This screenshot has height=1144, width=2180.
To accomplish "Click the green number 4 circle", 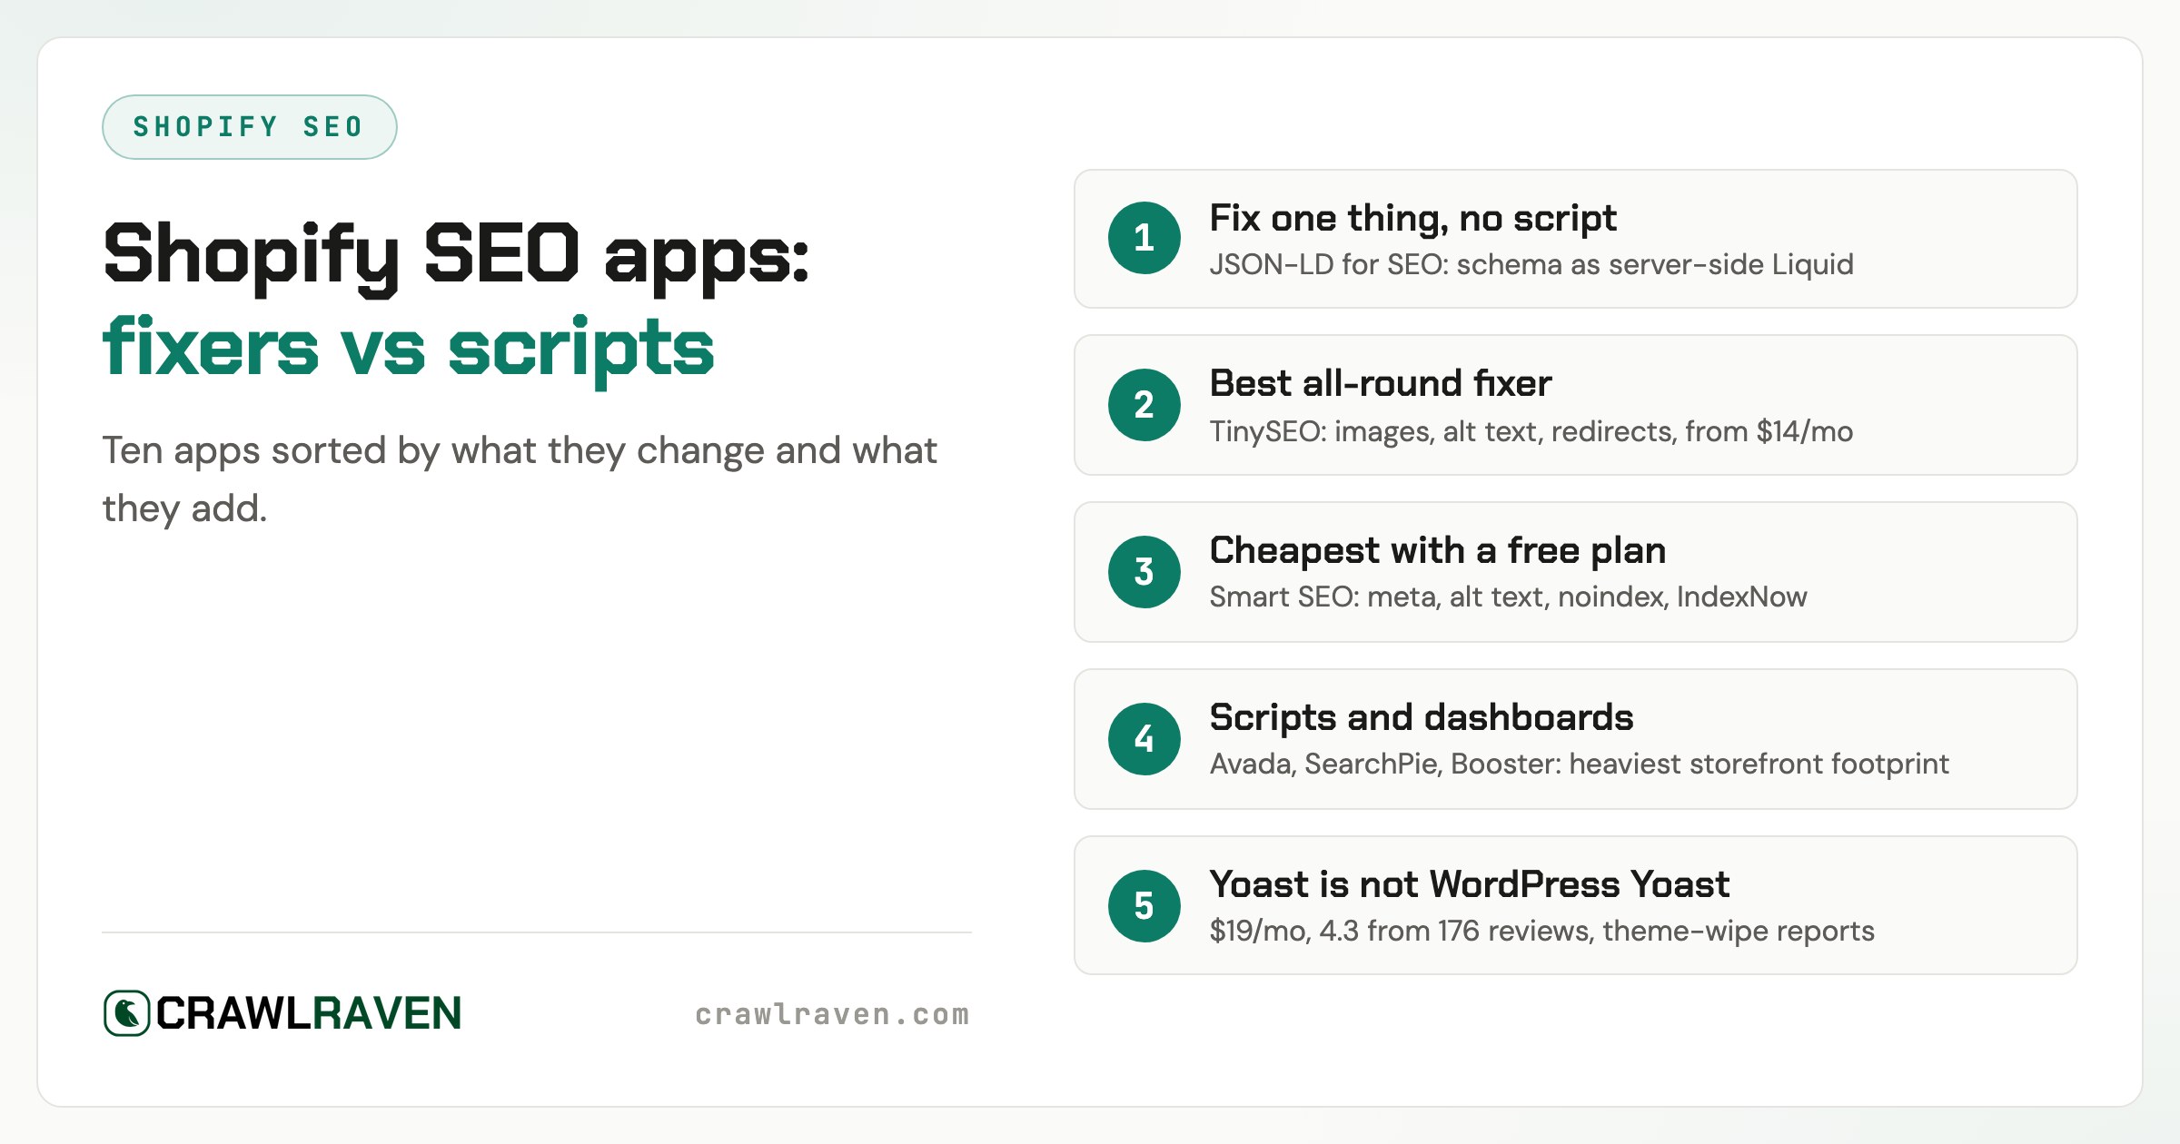I will click(x=1144, y=739).
